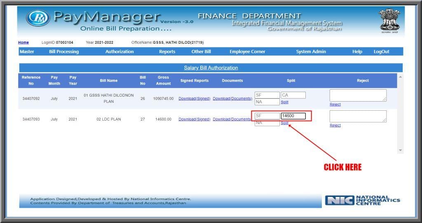Open the System Admin menu
This screenshot has width=422, height=223.
point(311,52)
